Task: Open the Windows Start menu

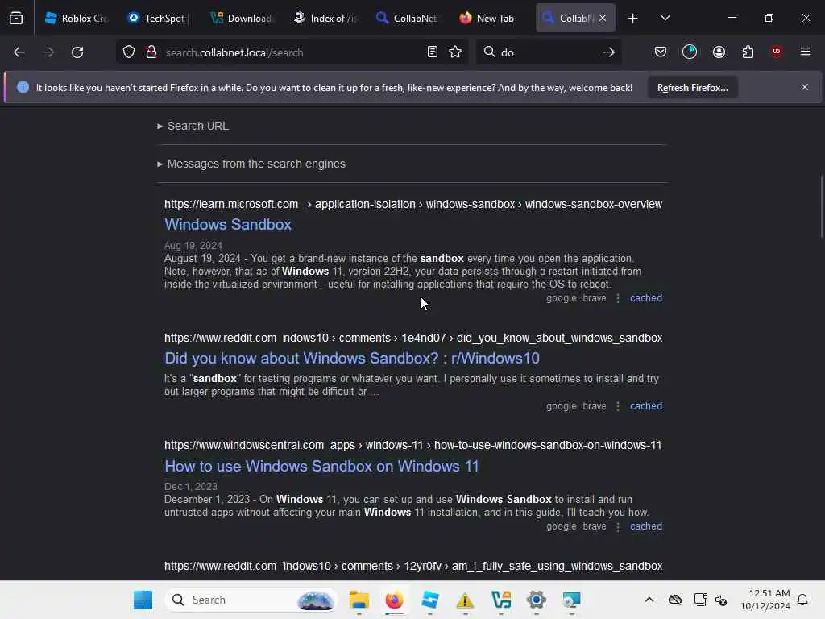Action: [x=143, y=600]
